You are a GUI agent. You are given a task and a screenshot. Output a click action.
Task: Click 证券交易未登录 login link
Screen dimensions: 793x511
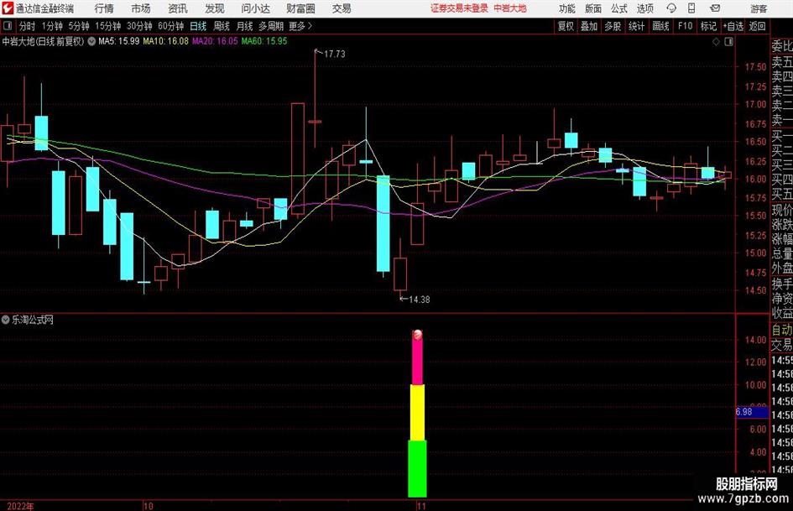tap(459, 8)
